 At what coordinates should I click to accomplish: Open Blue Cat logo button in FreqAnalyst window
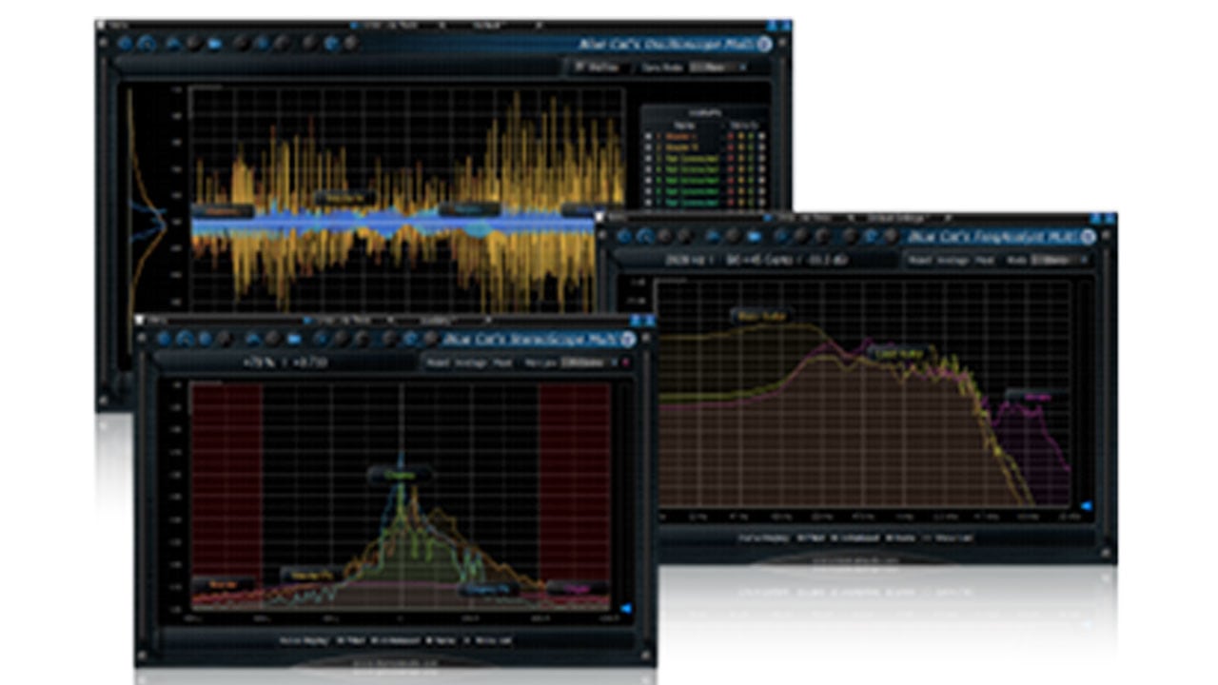[x=1089, y=236]
